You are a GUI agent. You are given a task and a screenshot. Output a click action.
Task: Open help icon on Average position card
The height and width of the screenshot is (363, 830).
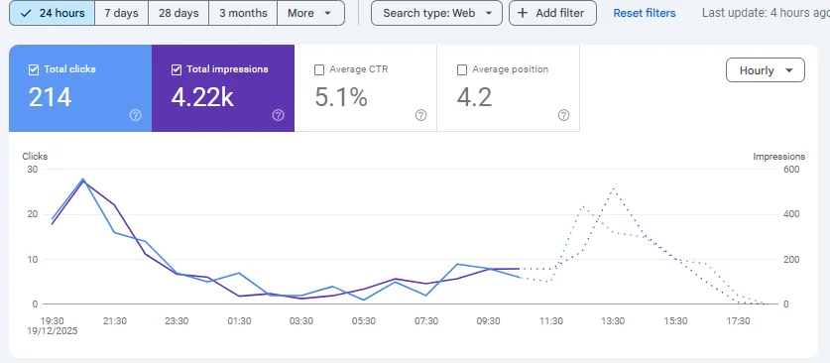[563, 115]
